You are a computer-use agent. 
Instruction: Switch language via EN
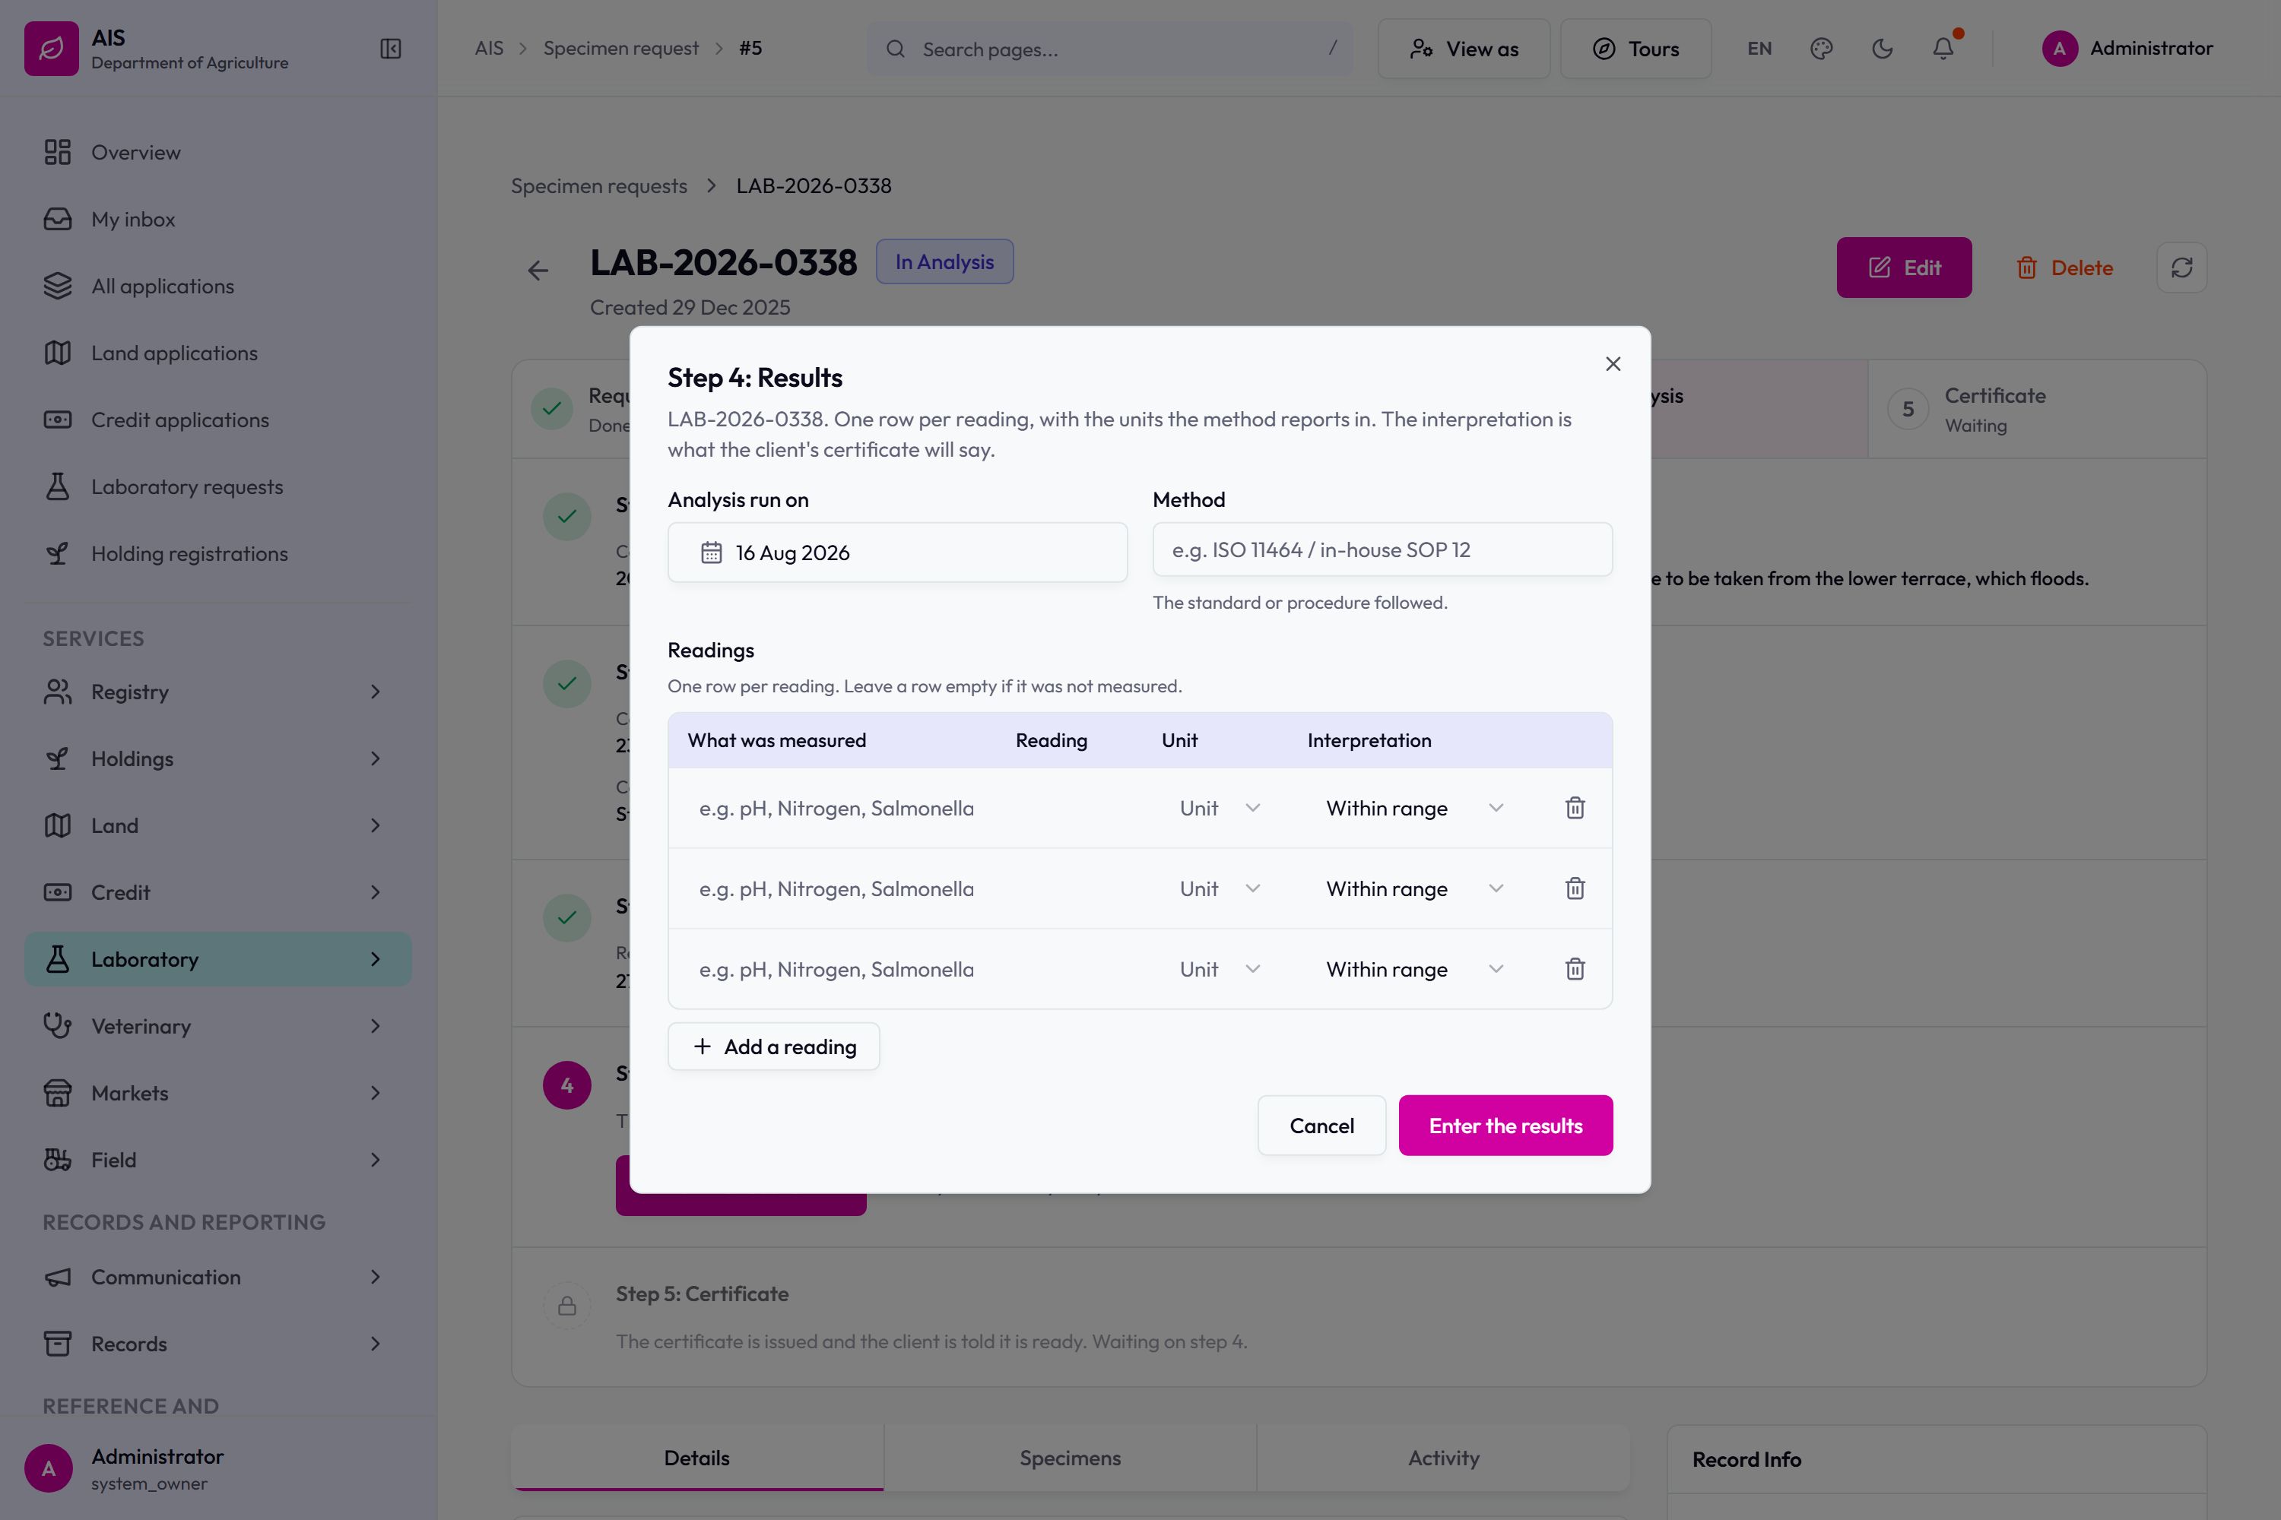point(1759,49)
